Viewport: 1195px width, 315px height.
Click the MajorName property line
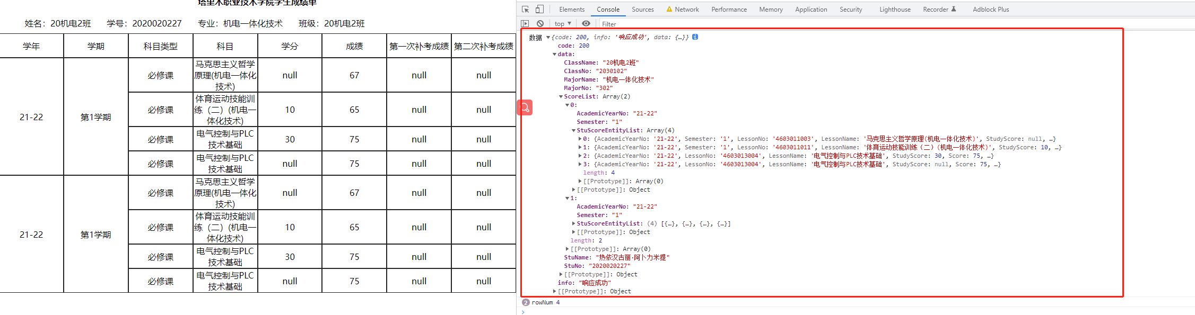click(x=609, y=79)
